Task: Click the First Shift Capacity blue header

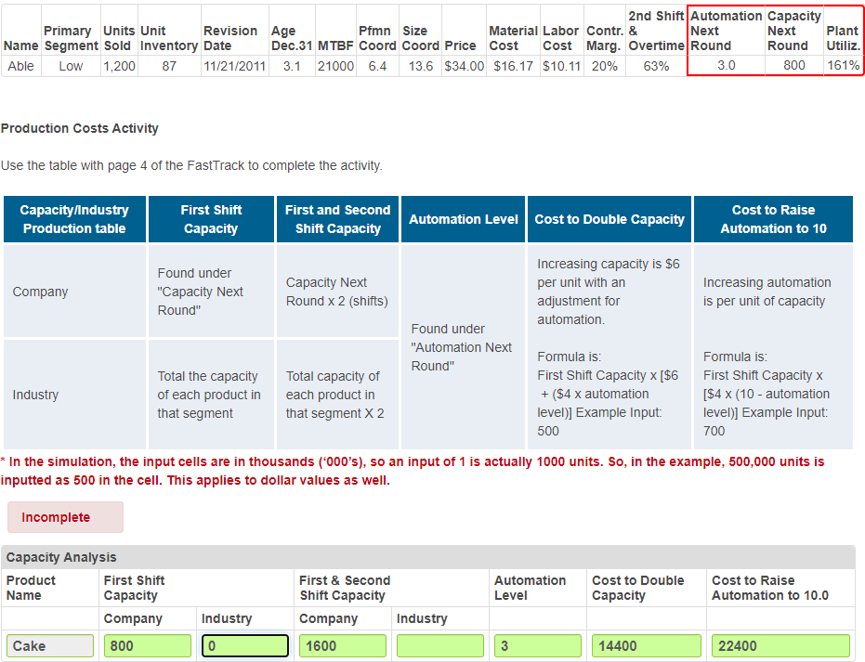Action: click(x=211, y=219)
